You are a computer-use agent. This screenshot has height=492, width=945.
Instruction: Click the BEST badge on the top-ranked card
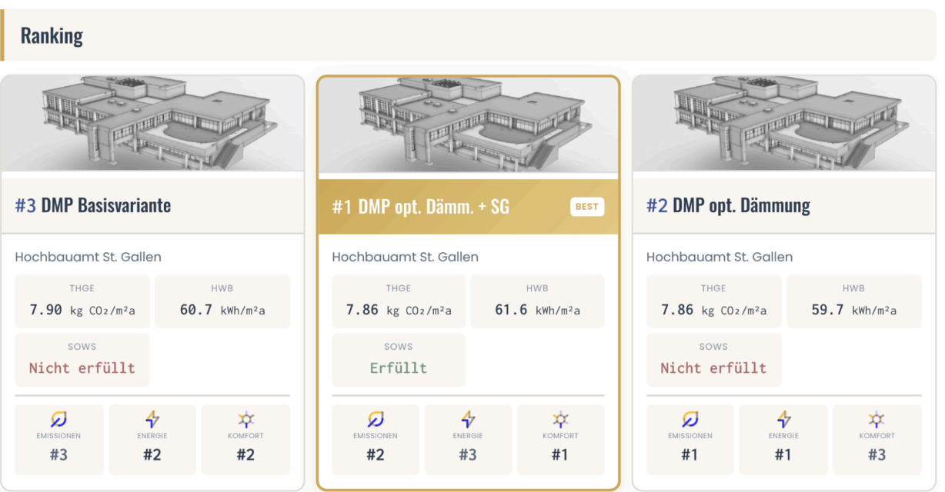[587, 207]
